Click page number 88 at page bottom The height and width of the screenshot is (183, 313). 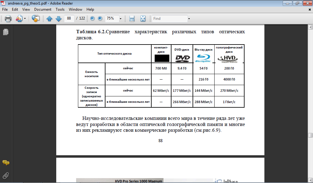pos(160,141)
